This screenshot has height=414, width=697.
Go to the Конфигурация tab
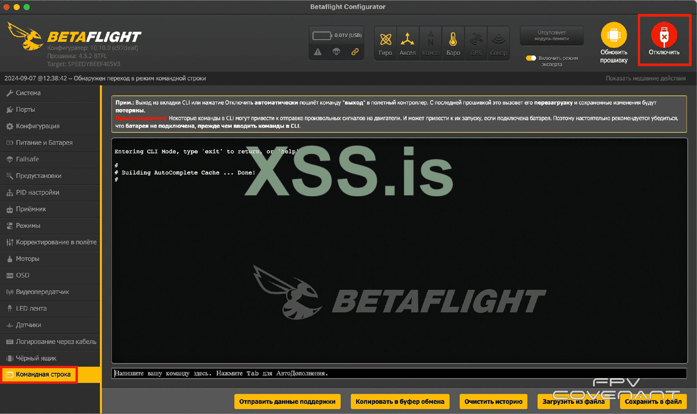pos(51,126)
